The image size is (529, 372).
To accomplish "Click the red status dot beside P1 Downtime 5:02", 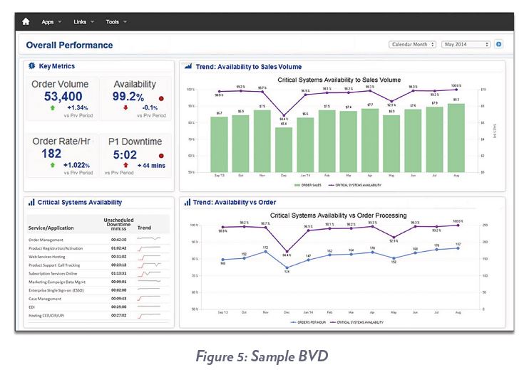I will tap(161, 156).
